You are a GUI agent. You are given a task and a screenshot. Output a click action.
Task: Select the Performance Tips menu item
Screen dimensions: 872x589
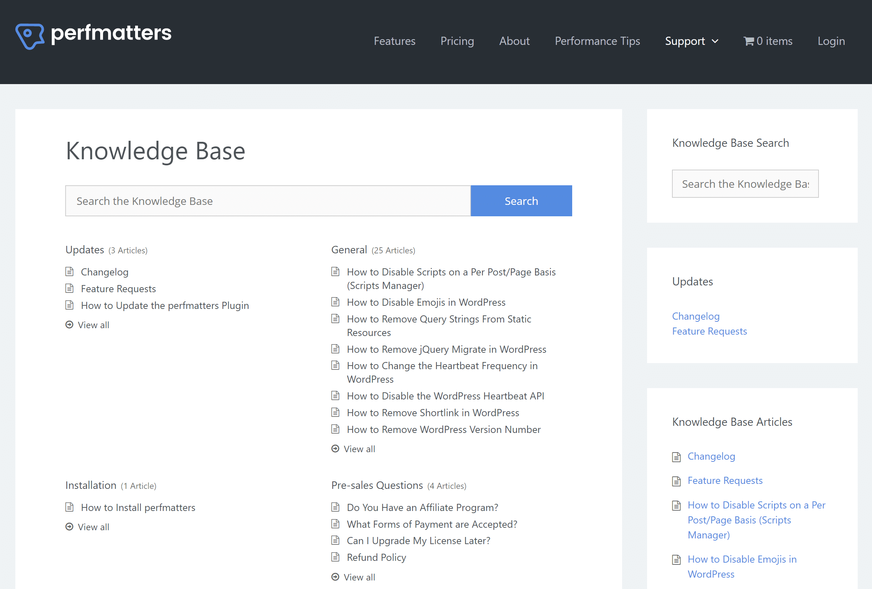pyautogui.click(x=597, y=41)
